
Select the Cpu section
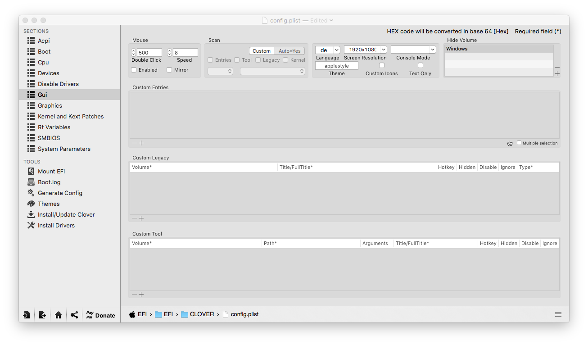point(69,62)
